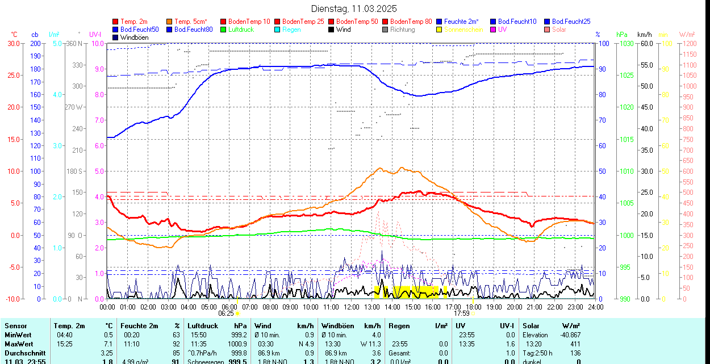The height and width of the screenshot is (364, 710).
Task: Click the blue Feuchte 2m* legend swatch
Action: 439,21
